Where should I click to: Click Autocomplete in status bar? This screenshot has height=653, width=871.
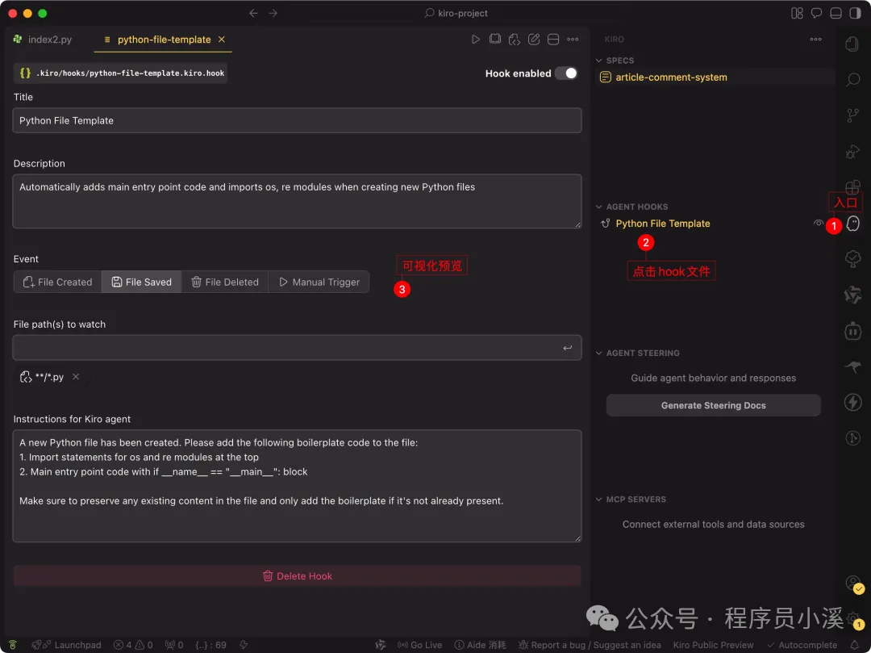(x=802, y=645)
